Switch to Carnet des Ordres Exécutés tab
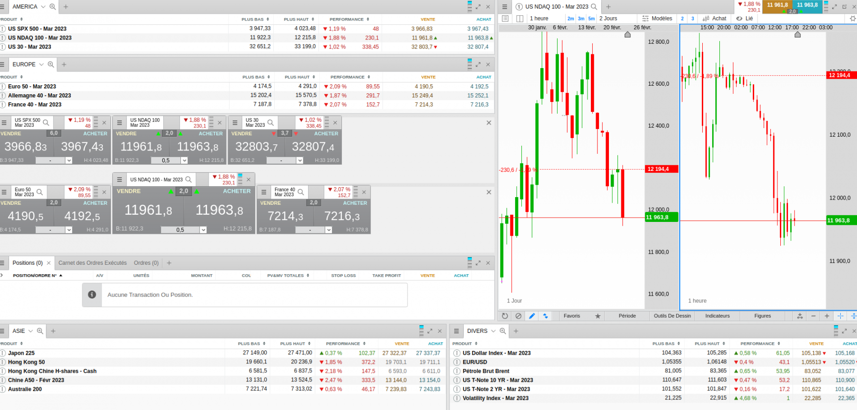The image size is (857, 410). [92, 263]
